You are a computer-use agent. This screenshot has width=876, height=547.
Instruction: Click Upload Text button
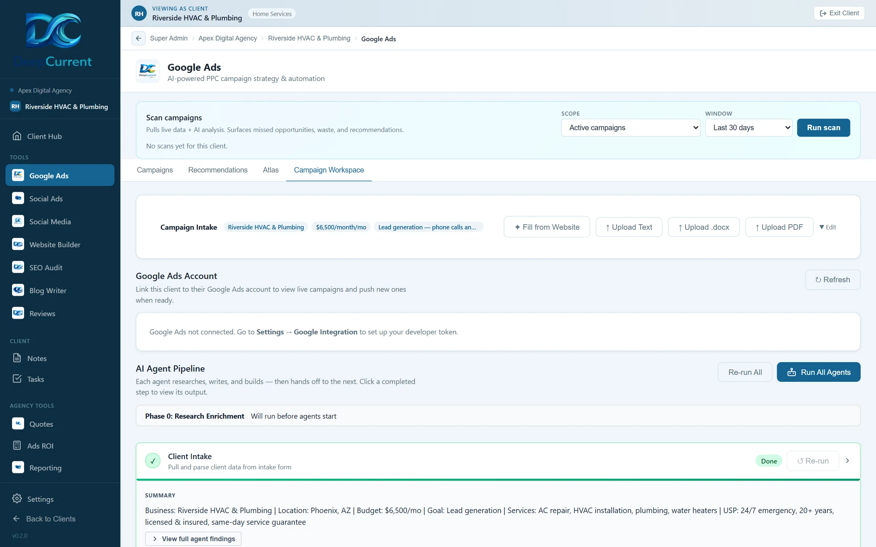(x=629, y=227)
